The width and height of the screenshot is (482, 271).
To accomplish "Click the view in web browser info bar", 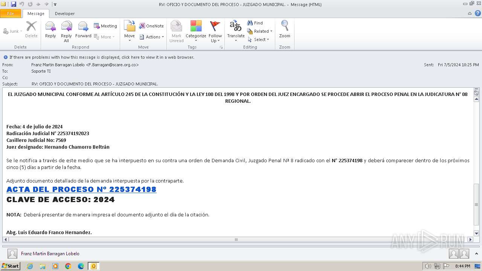I will [x=102, y=57].
